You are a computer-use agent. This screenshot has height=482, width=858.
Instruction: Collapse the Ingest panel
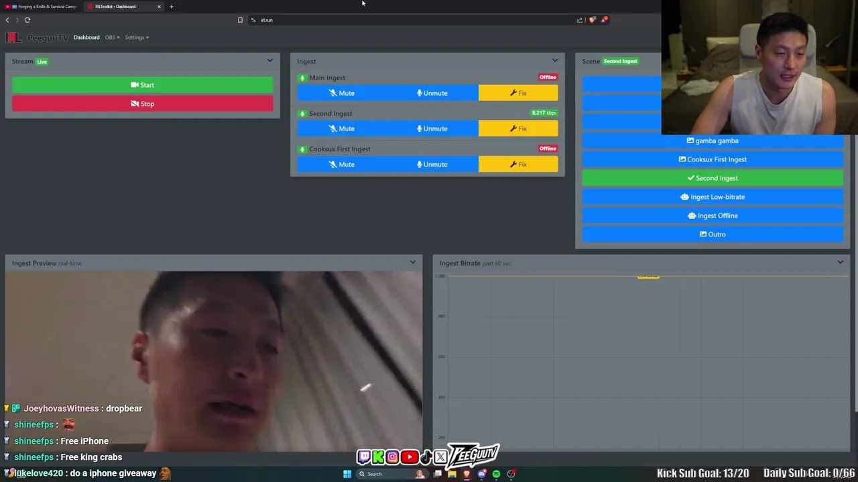point(555,61)
